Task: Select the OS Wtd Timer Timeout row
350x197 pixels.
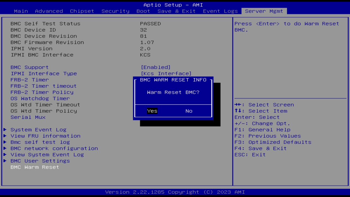Action: (x=45, y=105)
